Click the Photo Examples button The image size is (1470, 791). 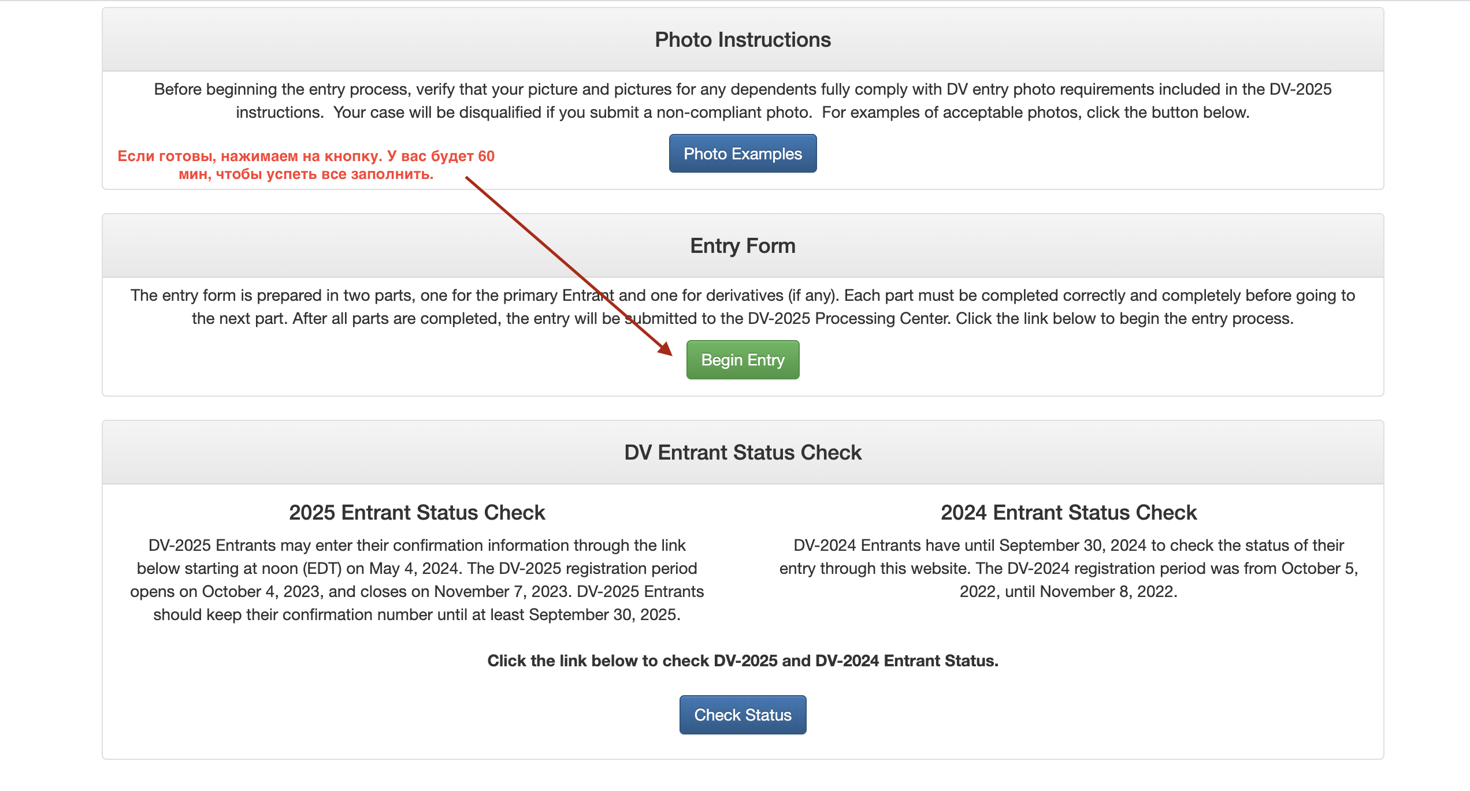coord(743,154)
